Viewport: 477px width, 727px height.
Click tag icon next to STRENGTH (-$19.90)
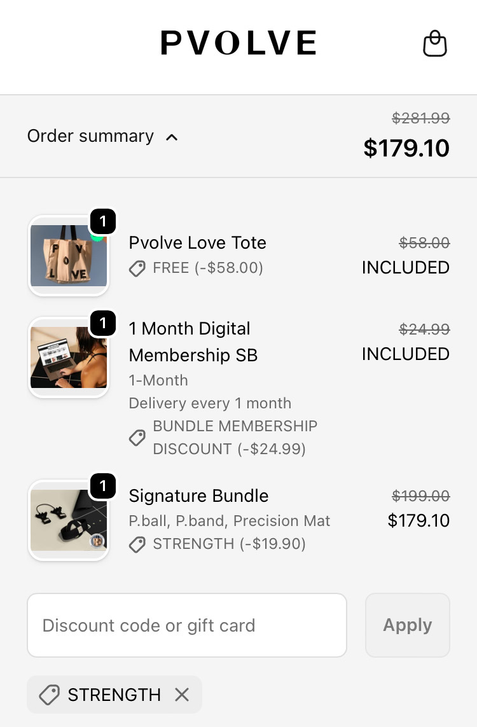point(137,544)
